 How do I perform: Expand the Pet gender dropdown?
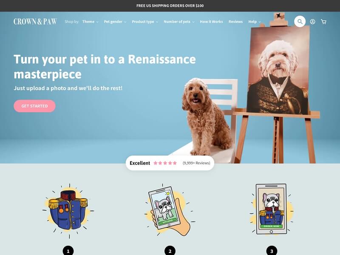point(115,22)
